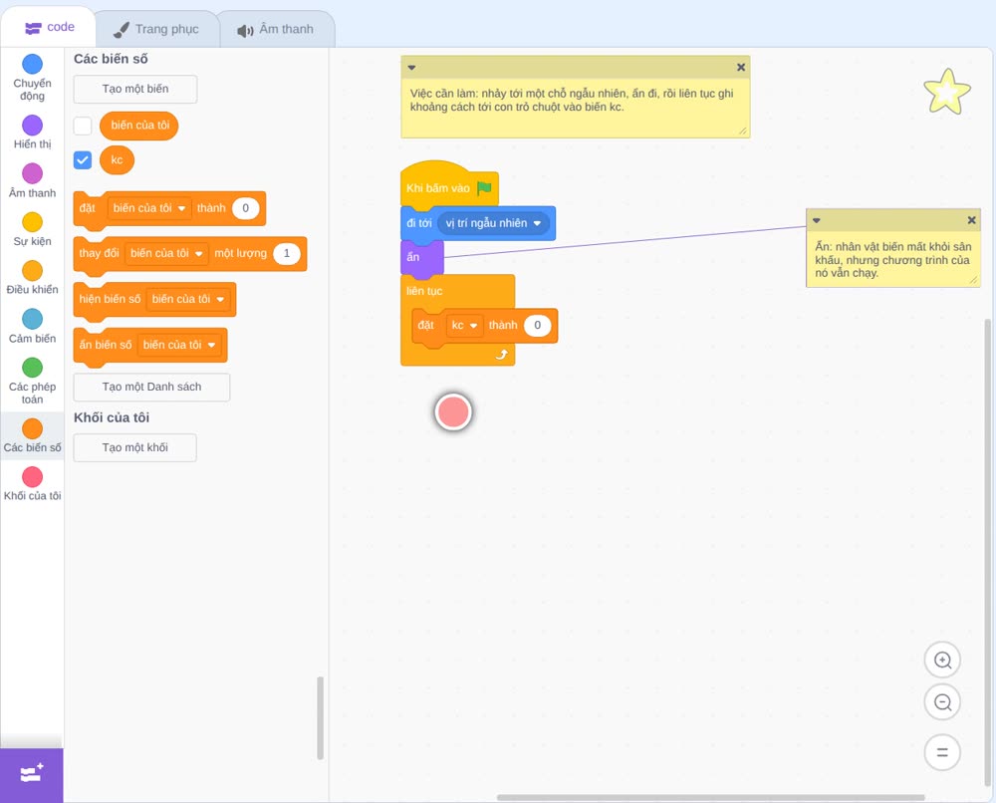Close the Ẩn comment note

(x=971, y=220)
